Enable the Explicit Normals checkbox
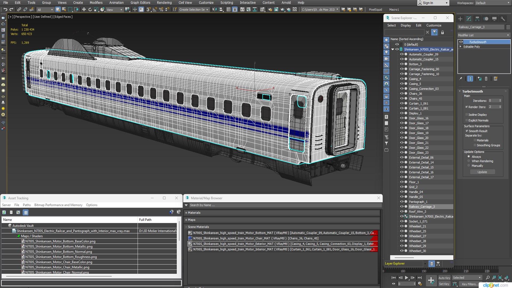 coord(467,121)
